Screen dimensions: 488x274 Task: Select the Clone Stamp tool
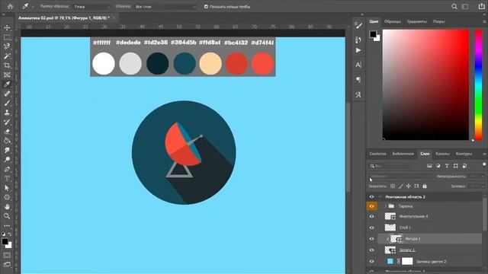7,113
